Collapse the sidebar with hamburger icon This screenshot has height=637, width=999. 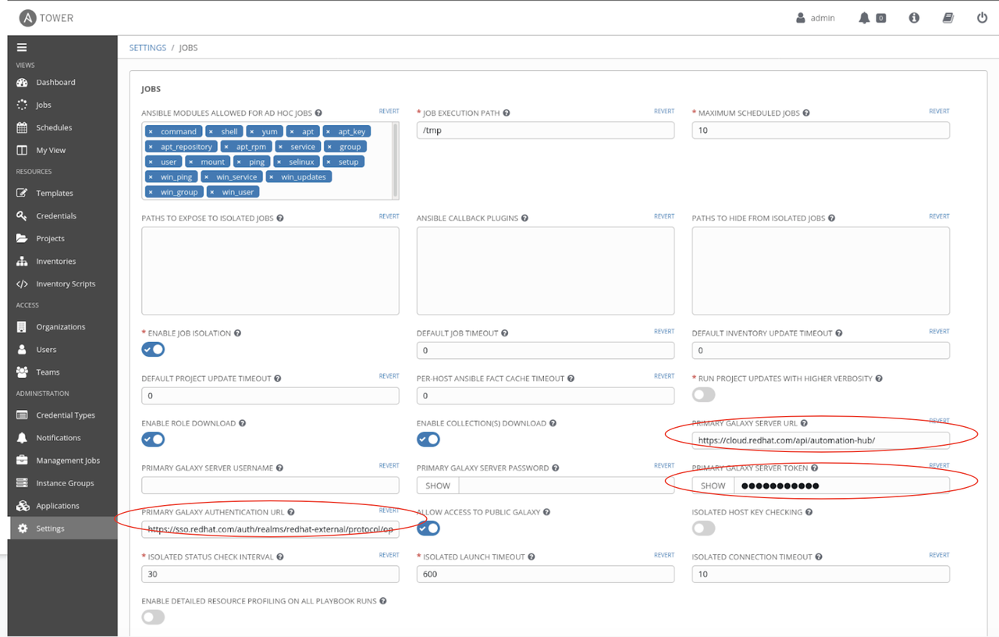pyautogui.click(x=22, y=48)
